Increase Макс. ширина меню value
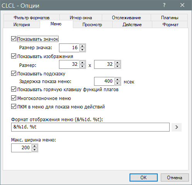 [x=34, y=146]
